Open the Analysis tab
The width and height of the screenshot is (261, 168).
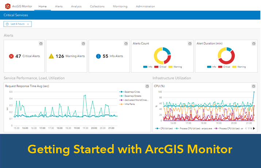coord(76,6)
